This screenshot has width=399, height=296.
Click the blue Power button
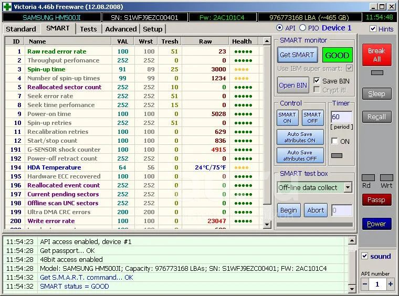pos(376,224)
